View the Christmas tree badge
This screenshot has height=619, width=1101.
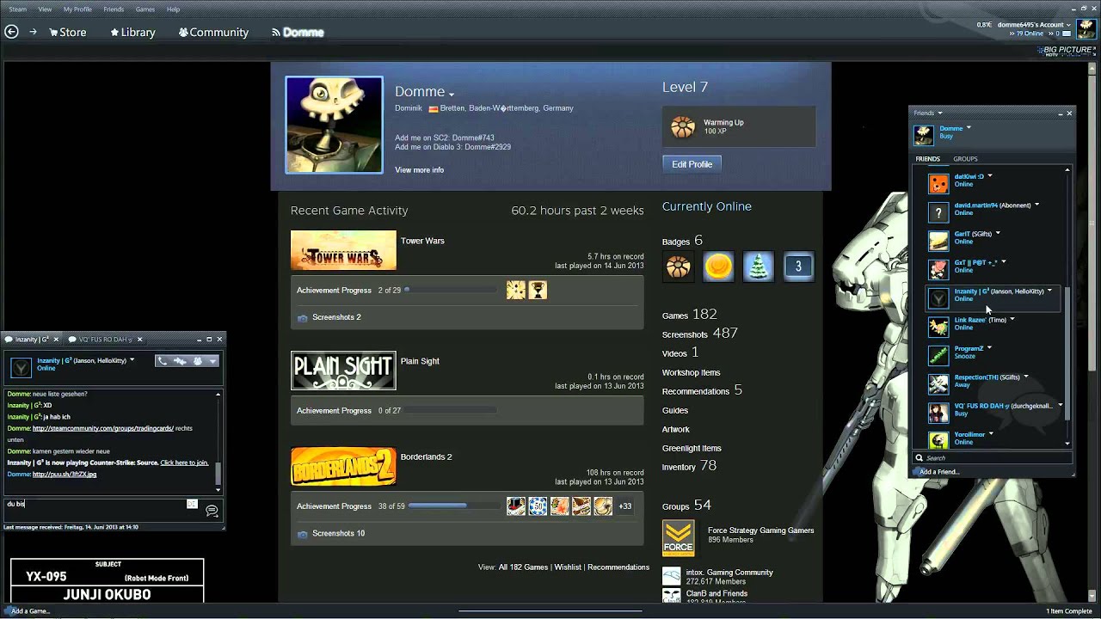(758, 267)
